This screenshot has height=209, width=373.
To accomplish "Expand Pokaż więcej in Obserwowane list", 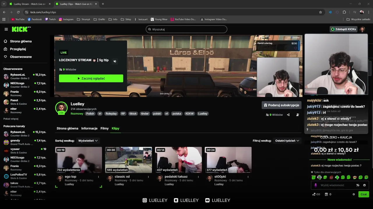I will tap(11, 119).
